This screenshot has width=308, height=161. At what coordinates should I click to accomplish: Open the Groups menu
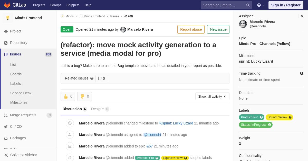click(x=56, y=5)
